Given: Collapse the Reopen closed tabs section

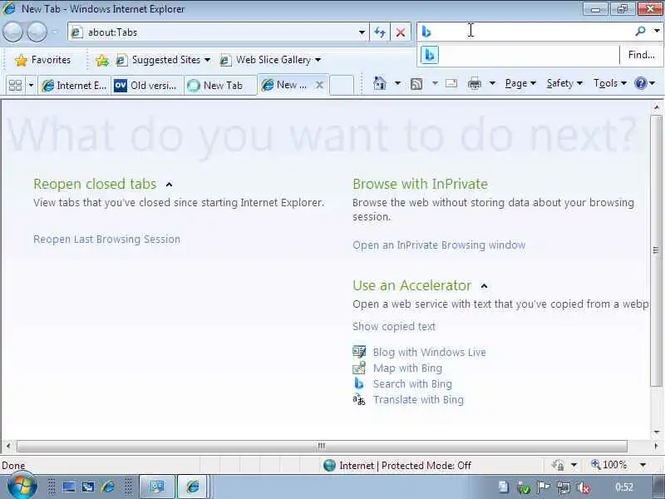Looking at the screenshot, I should (x=170, y=185).
